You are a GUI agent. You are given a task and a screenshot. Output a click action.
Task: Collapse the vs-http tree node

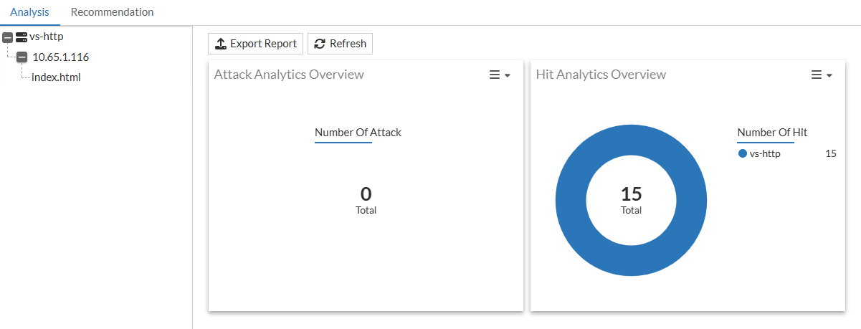coord(8,37)
